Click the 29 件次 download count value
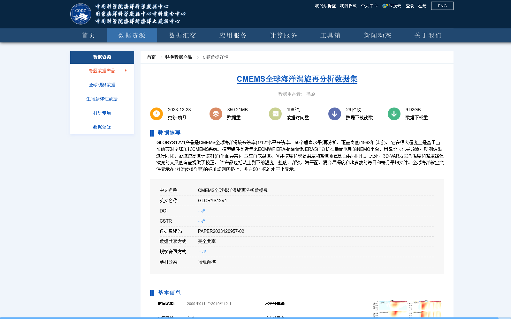Screen dimensions: 511x319 [x=354, y=110]
